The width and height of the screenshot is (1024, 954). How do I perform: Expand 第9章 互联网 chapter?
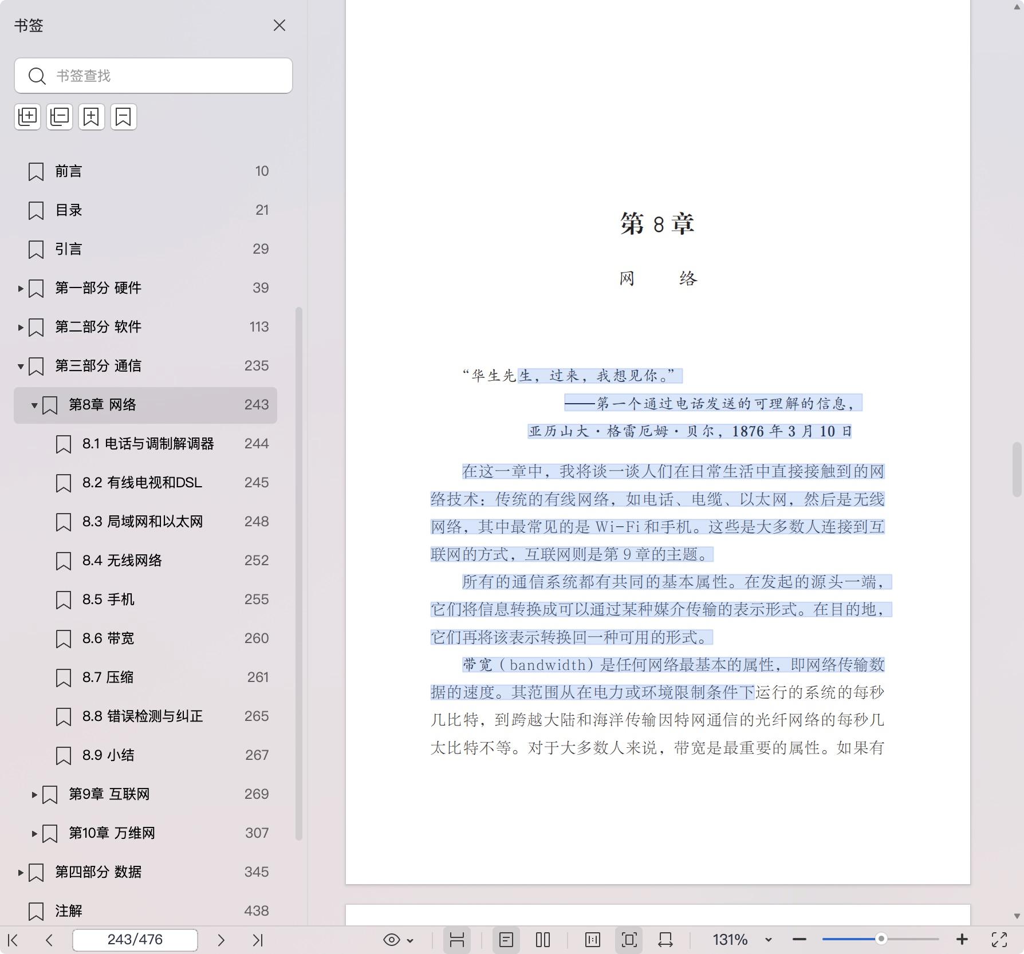34,794
